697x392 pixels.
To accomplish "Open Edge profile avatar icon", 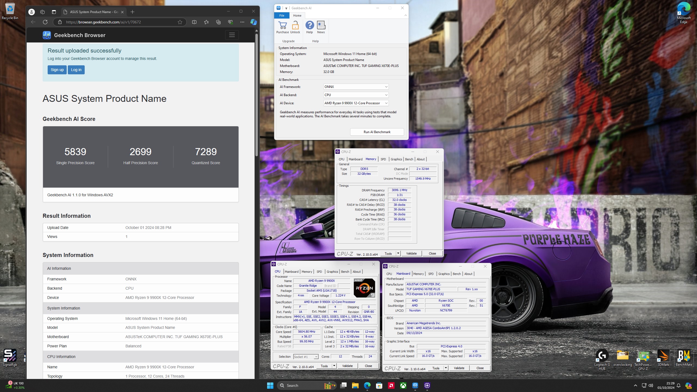I will coord(32,12).
